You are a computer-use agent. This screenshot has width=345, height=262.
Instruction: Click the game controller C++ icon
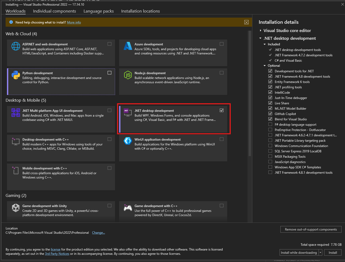128,208
